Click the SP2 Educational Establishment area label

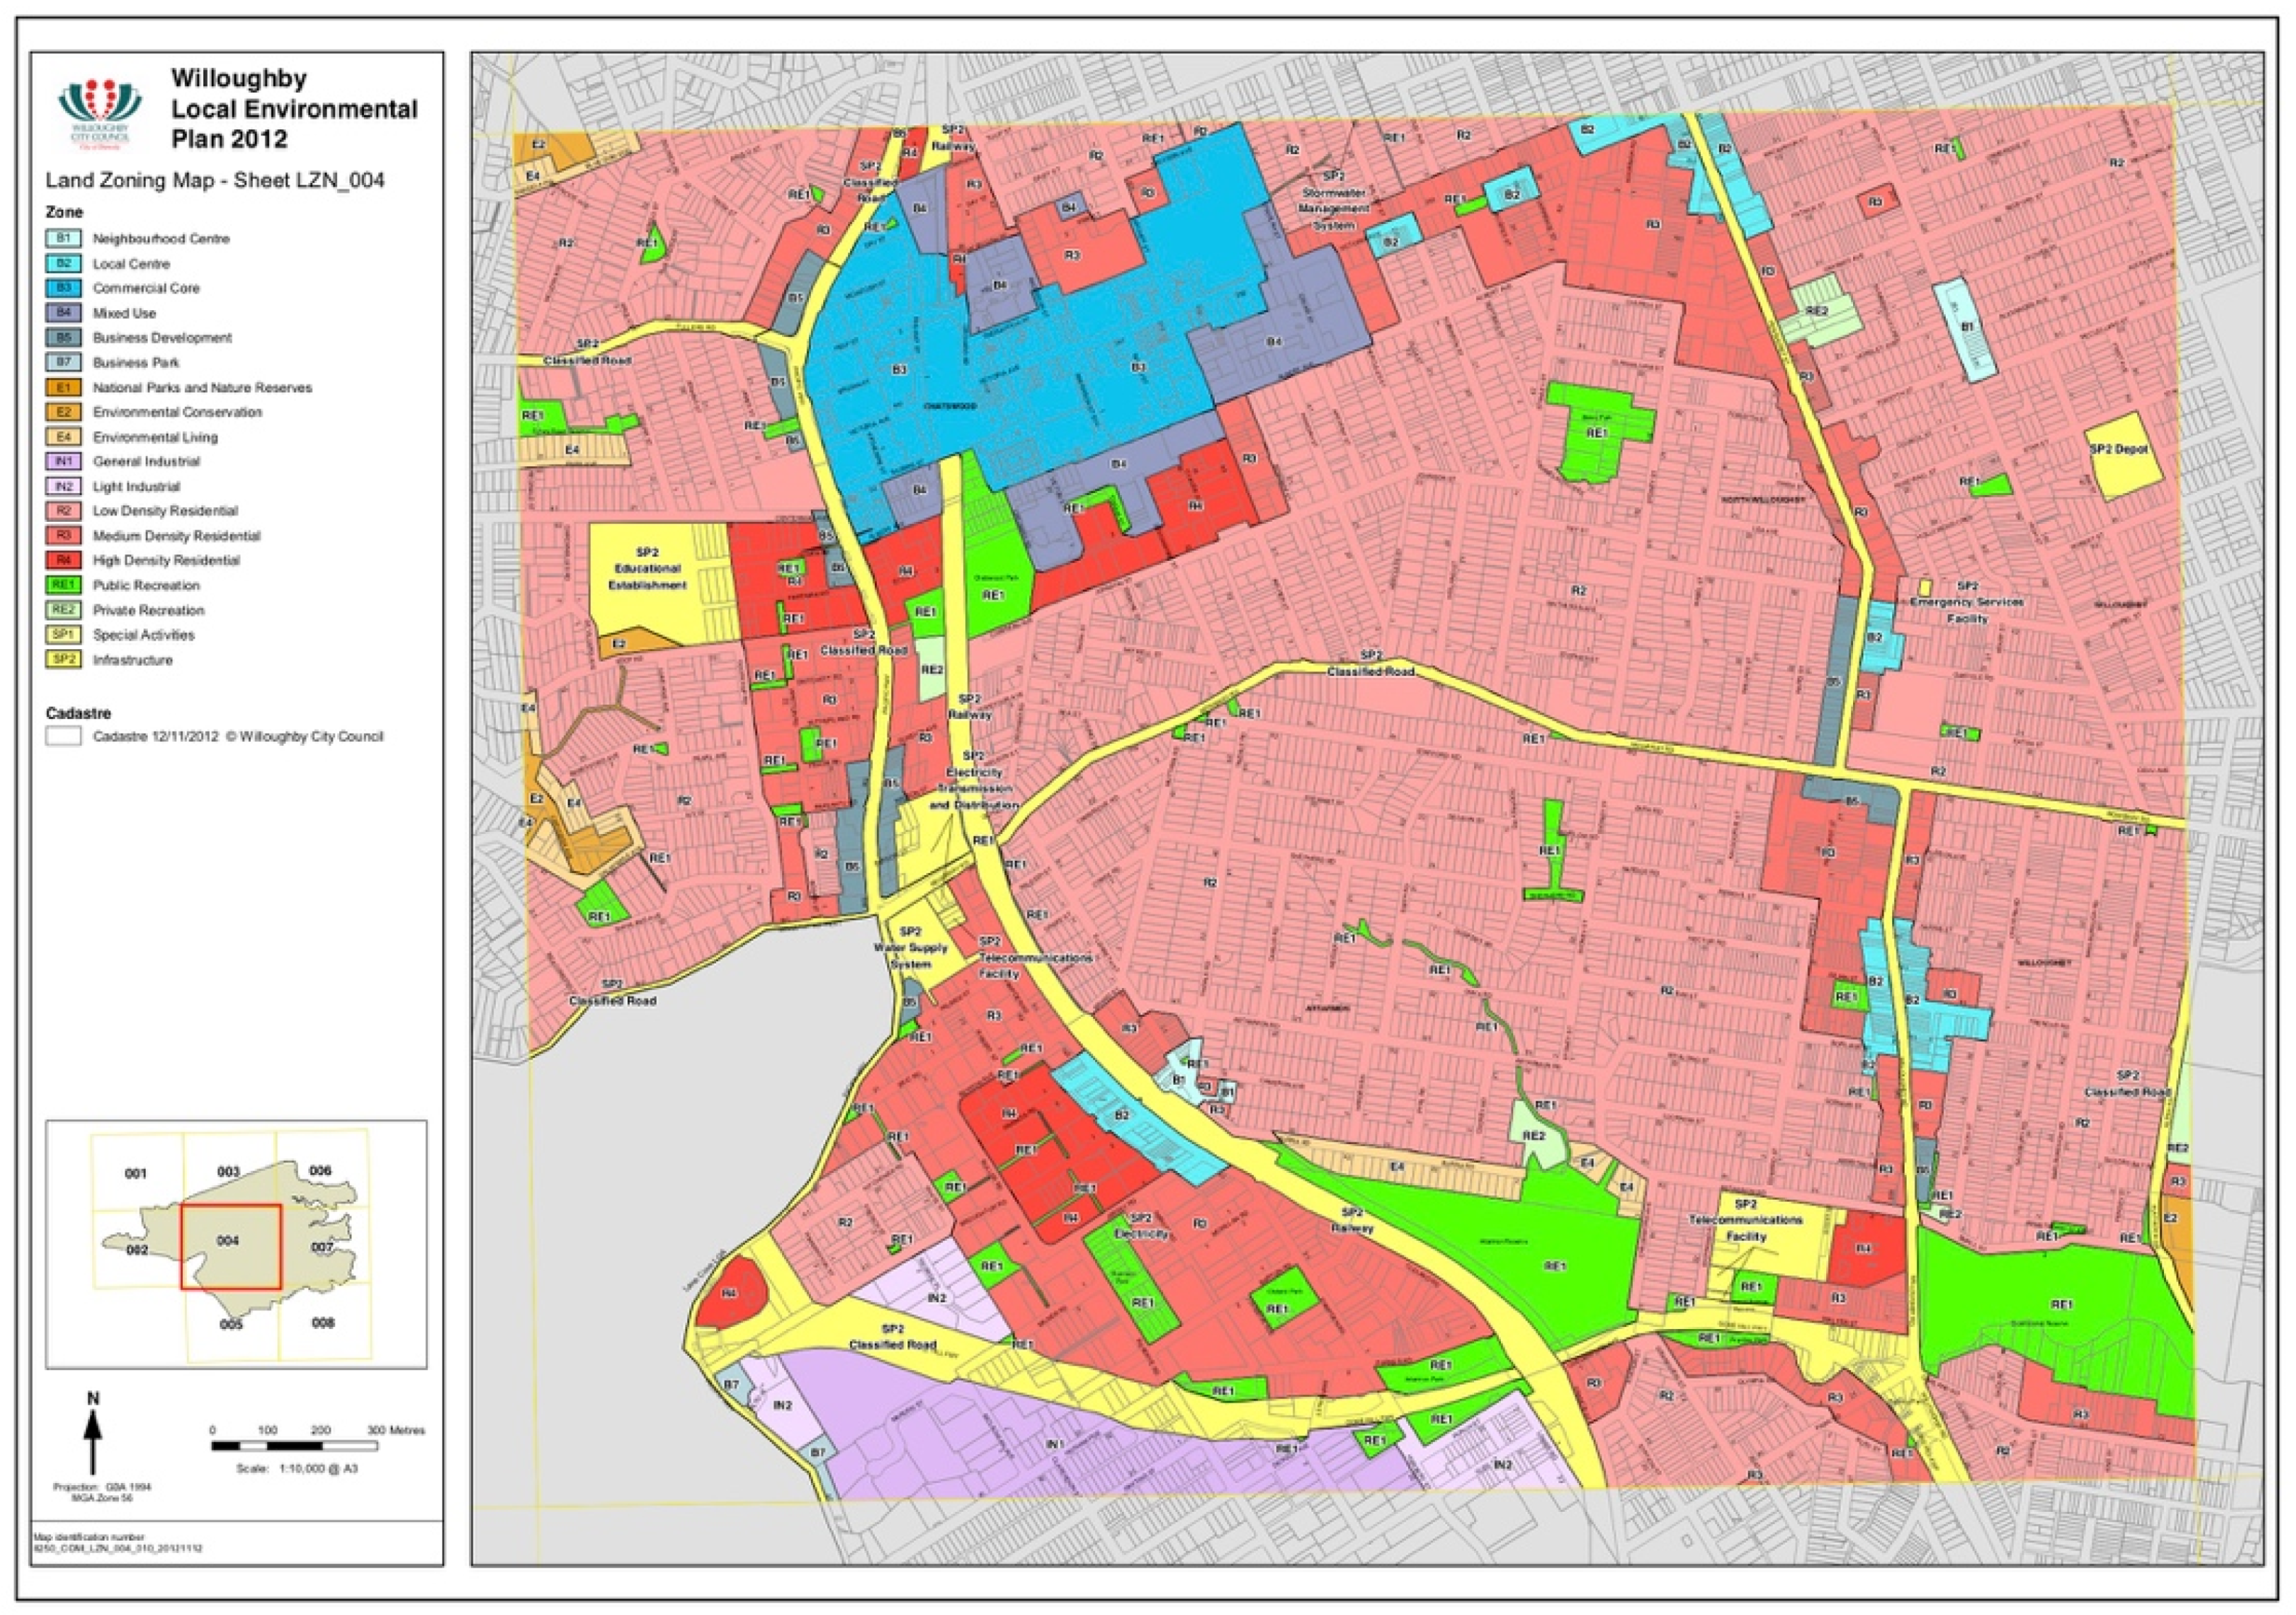point(649,568)
